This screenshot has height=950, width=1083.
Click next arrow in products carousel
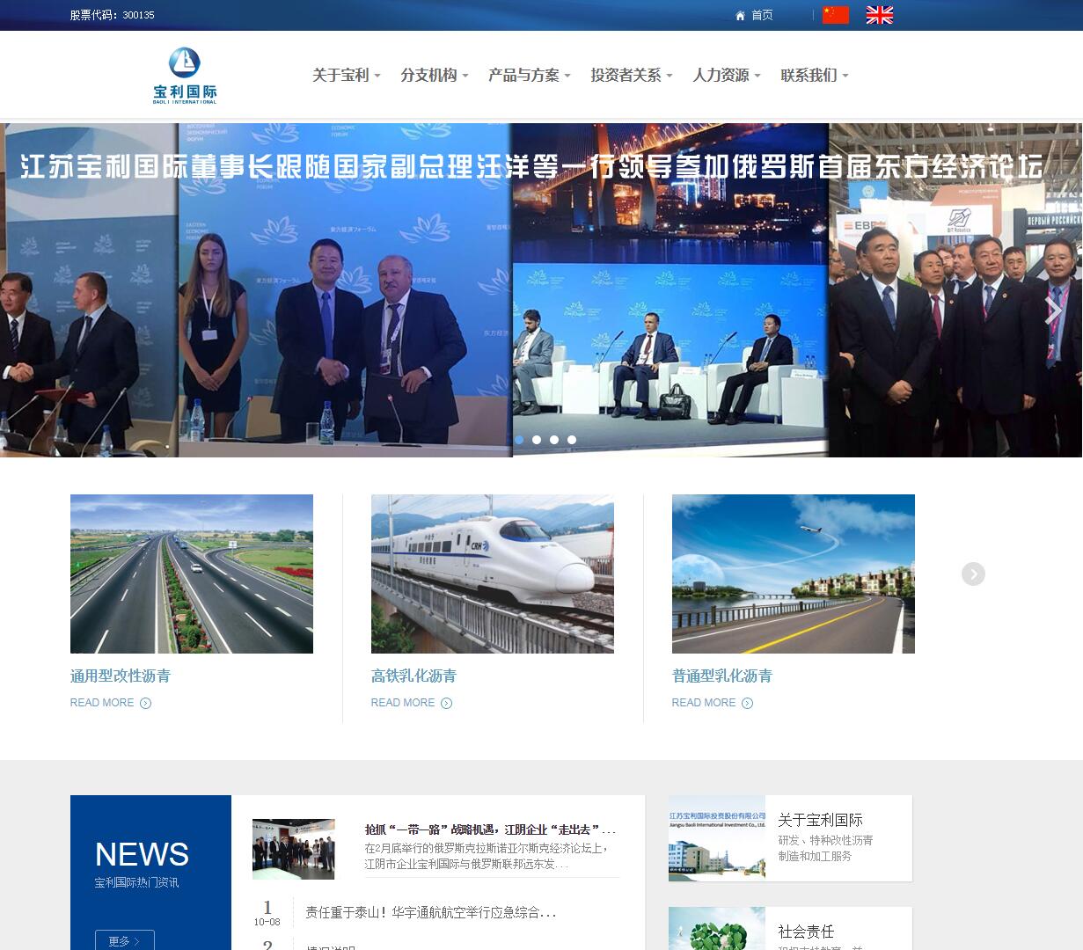[x=973, y=574]
